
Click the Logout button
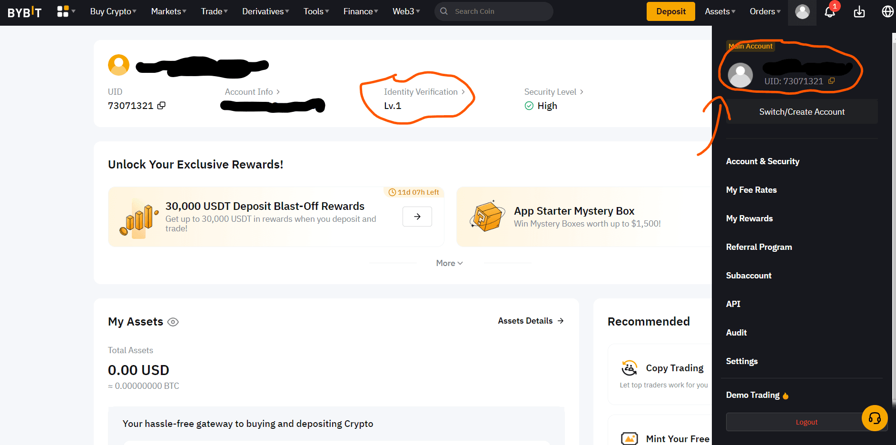807,422
